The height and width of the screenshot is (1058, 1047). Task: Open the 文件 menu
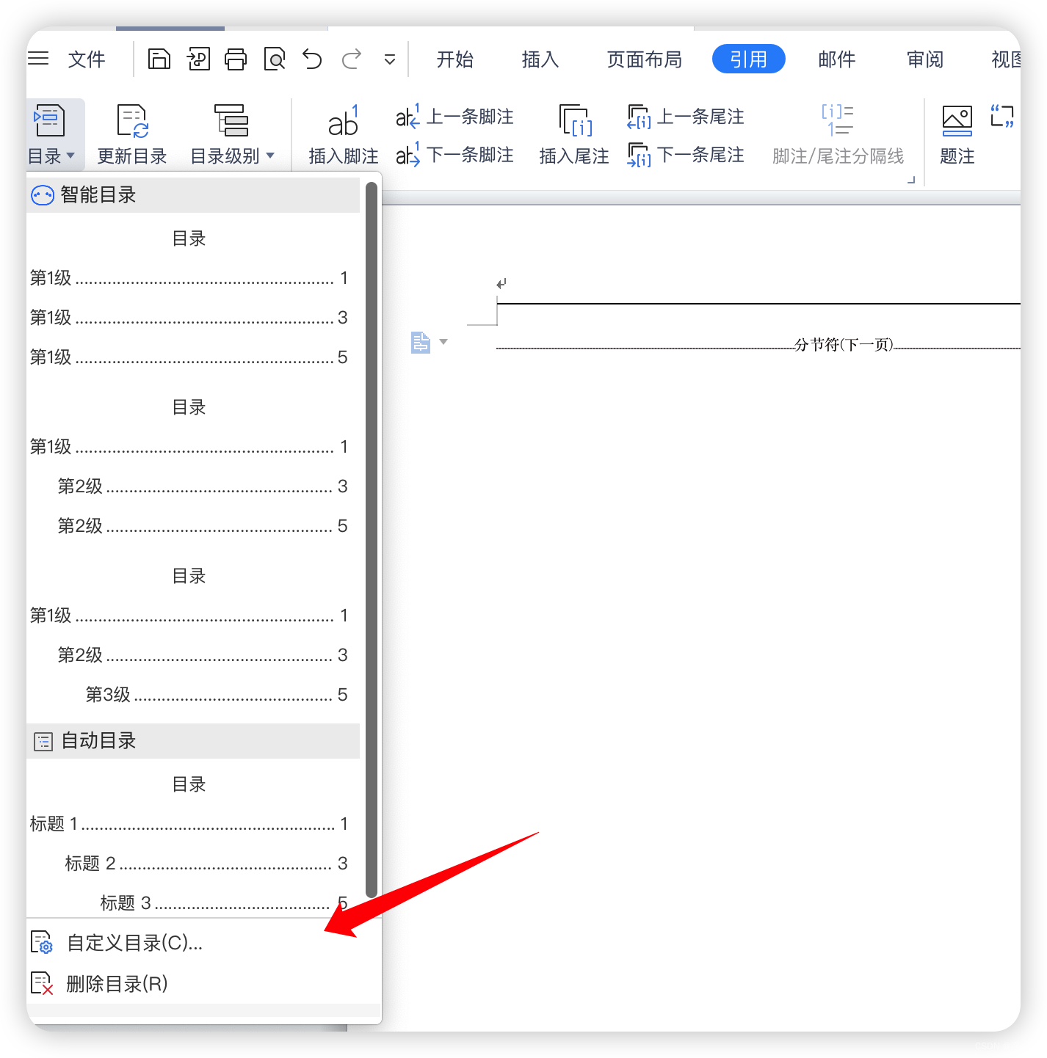pos(87,59)
